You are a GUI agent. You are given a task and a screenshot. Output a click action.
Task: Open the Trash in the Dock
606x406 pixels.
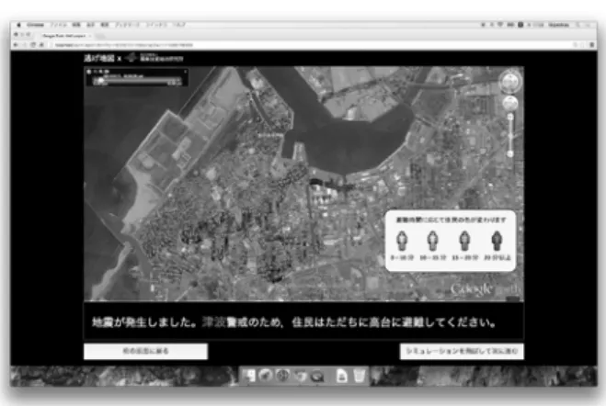point(360,376)
